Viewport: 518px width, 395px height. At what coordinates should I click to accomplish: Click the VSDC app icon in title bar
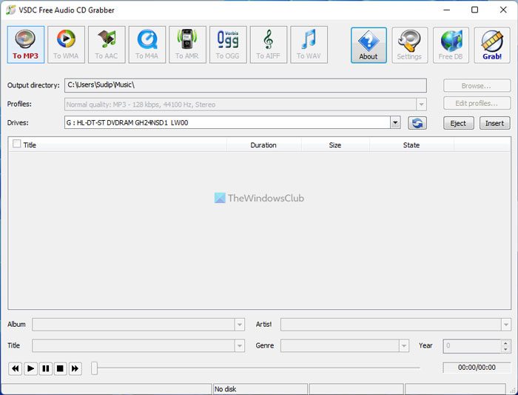[10, 10]
